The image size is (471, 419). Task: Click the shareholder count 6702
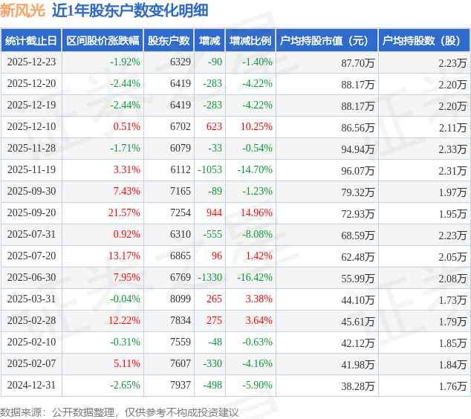pyautogui.click(x=181, y=127)
